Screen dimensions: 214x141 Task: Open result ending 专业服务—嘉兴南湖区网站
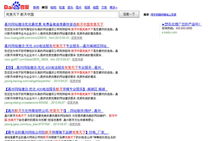click(x=57, y=46)
